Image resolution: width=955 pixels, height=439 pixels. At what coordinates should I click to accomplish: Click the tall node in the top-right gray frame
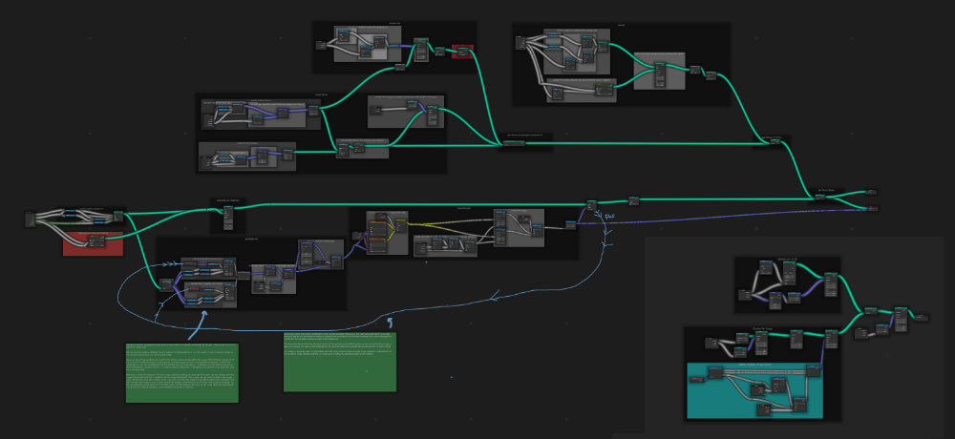[x=660, y=74]
